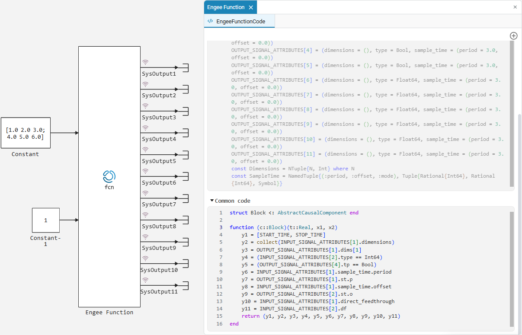
Task: Click the "y3 = OUTPUT_SIGNAL_ATTRIBUTES[1].dims[1]" line
Action: coord(301,249)
